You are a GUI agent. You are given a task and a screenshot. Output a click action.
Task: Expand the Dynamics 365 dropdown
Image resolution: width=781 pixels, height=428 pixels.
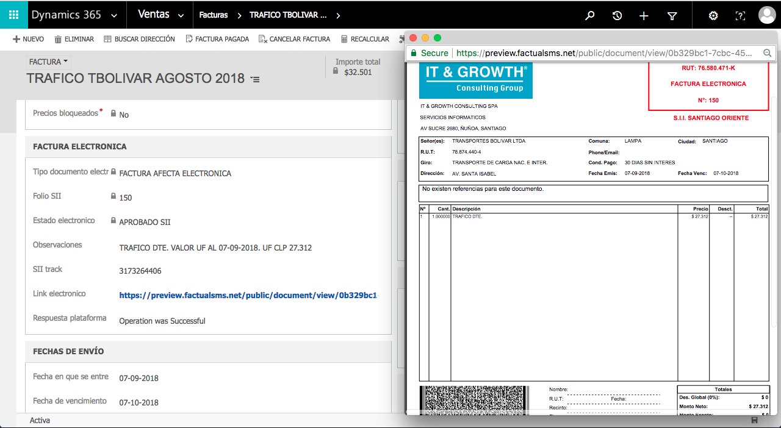pos(114,16)
